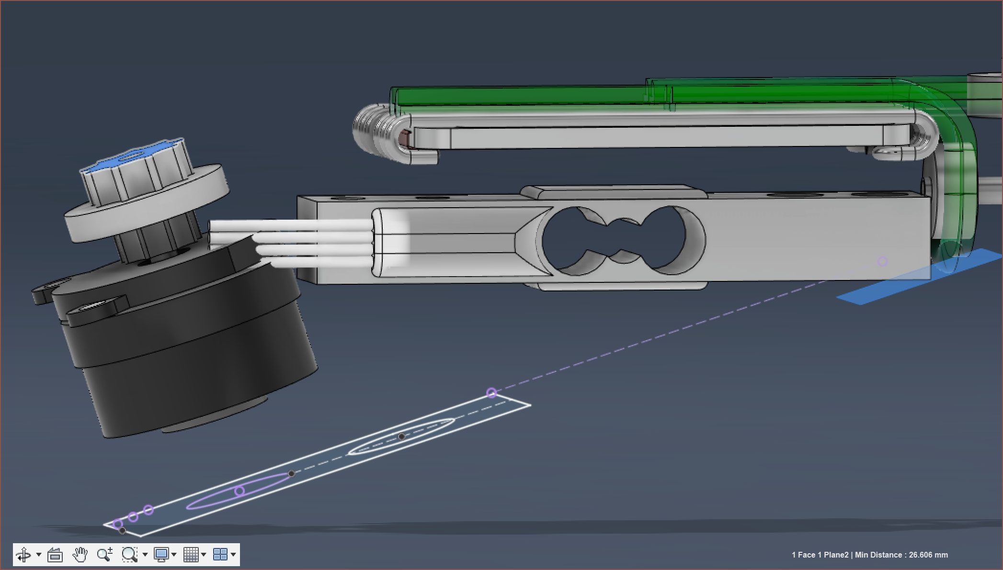The image size is (1003, 570).
Task: Select the Look At tool
Action: pos(55,555)
